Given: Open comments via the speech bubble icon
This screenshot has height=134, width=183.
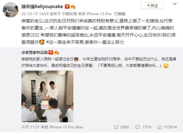Looking at the screenshot, I should [137, 127].
